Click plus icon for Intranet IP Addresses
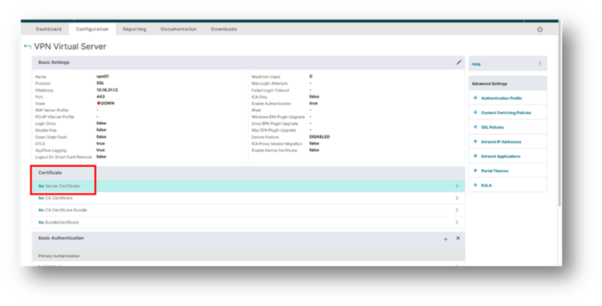Screen dimensions: 602x306 coord(476,141)
